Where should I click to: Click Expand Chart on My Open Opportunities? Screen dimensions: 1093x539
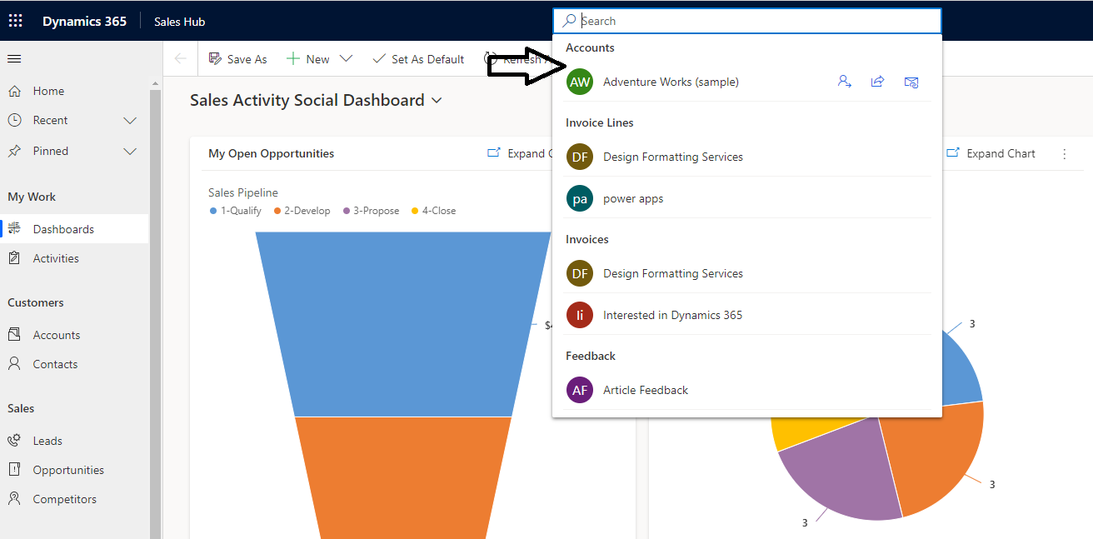pos(518,153)
